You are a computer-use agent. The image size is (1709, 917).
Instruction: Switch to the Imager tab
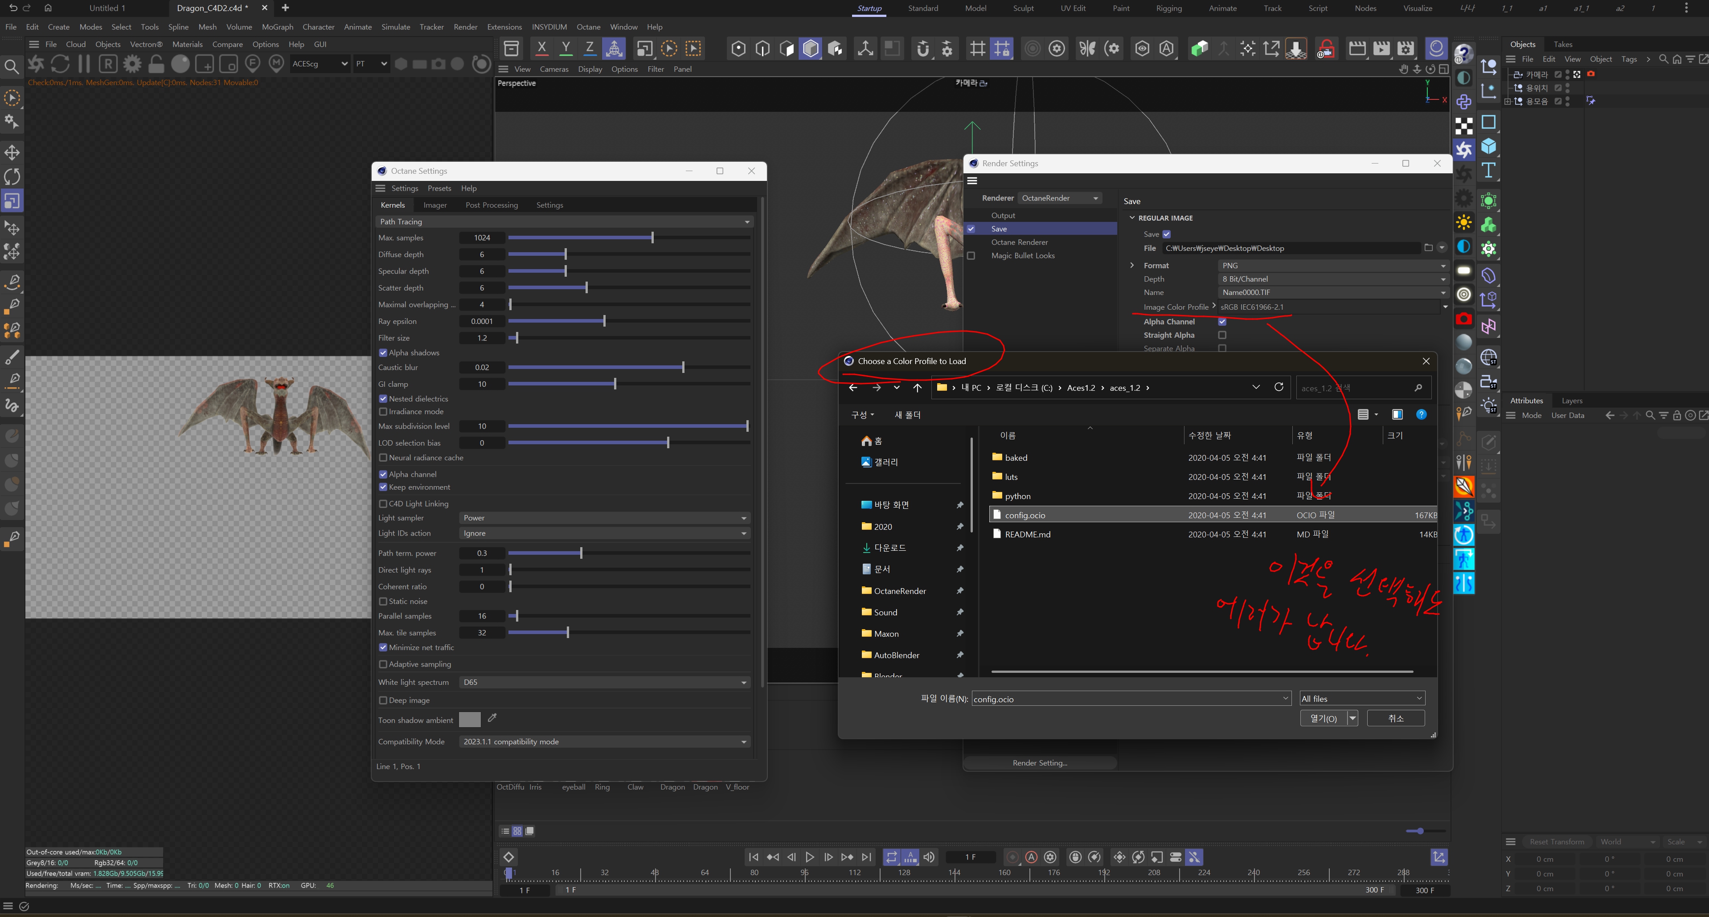(x=434, y=205)
